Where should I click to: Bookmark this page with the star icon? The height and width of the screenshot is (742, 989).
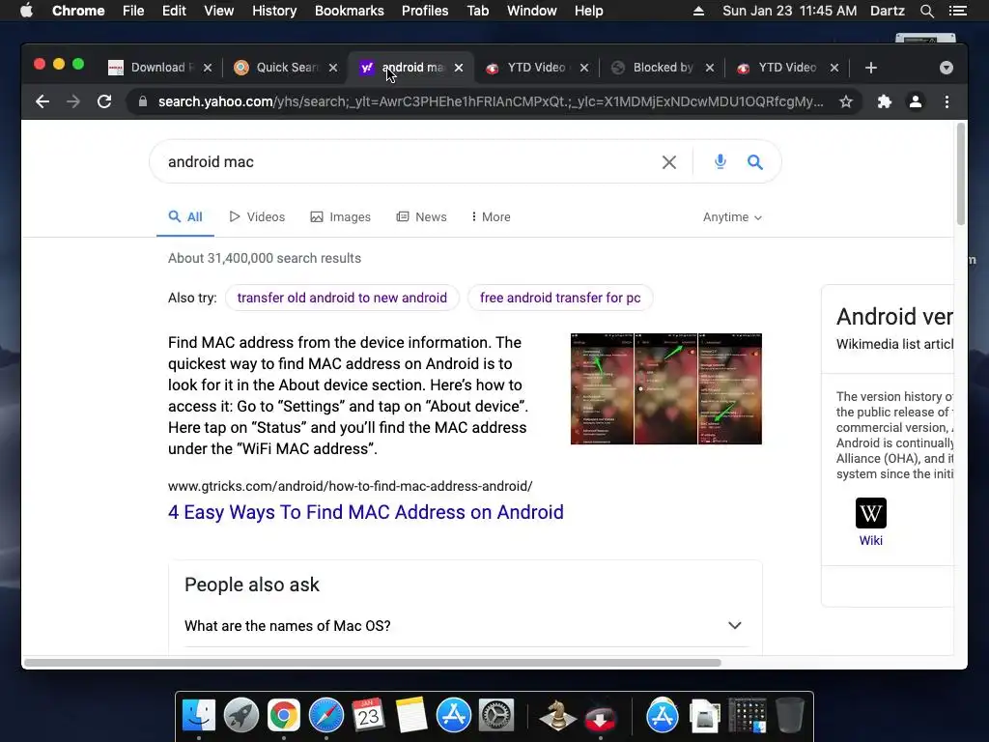coord(846,101)
